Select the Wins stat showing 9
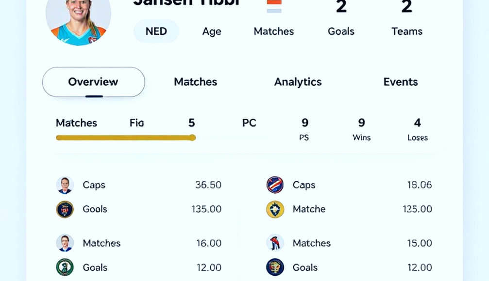489x281 pixels. pos(361,129)
